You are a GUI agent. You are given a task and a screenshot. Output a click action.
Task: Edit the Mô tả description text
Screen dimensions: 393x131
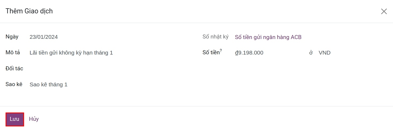[x=71, y=53]
